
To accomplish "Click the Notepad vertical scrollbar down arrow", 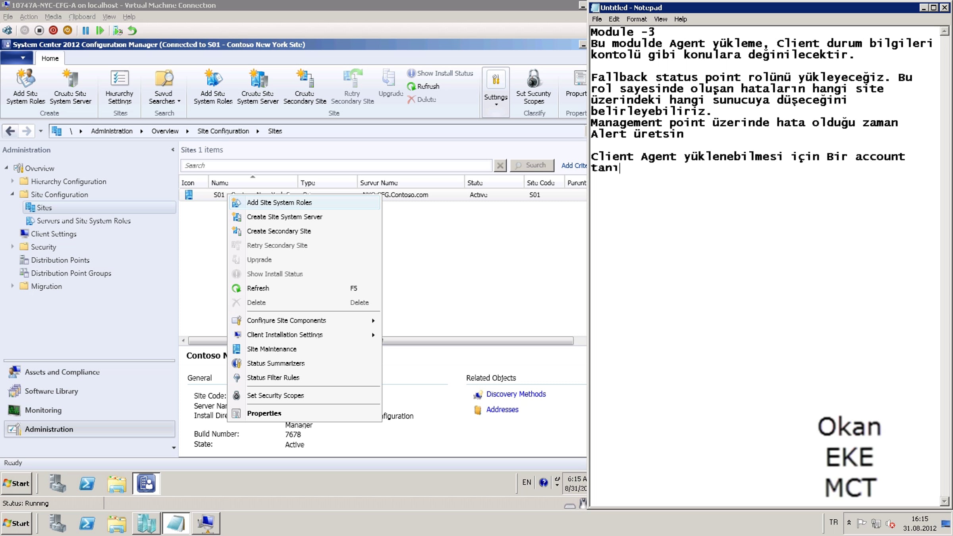I will [x=944, y=501].
